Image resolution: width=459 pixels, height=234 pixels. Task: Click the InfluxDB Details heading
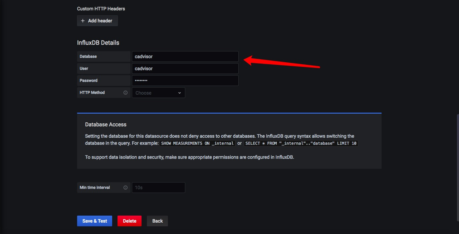click(x=98, y=43)
